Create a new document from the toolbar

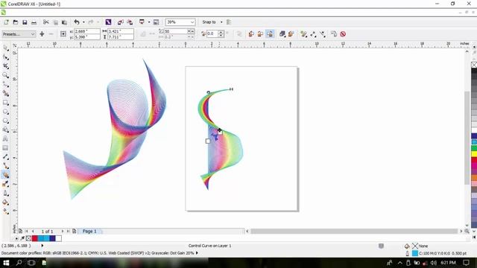(x=6, y=22)
